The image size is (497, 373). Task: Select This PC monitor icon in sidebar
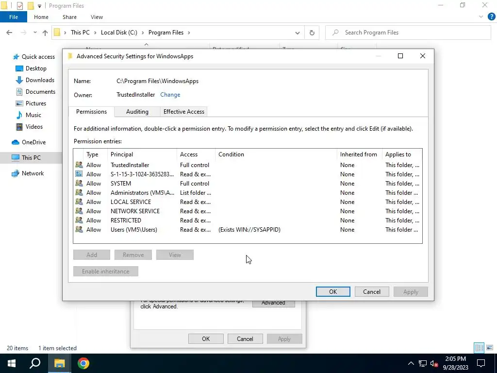[x=16, y=158]
